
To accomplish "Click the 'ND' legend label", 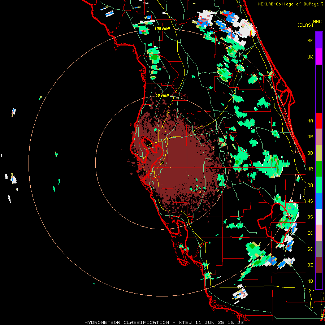I will pyautogui.click(x=310, y=281).
